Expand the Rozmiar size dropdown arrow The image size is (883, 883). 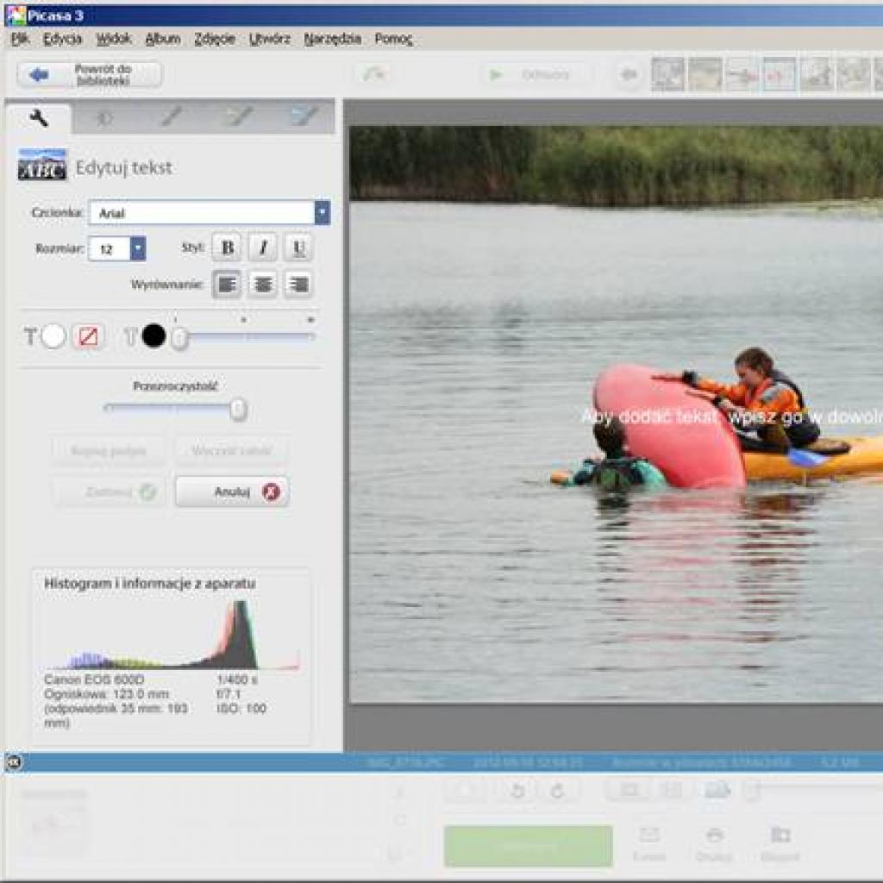[x=138, y=248]
